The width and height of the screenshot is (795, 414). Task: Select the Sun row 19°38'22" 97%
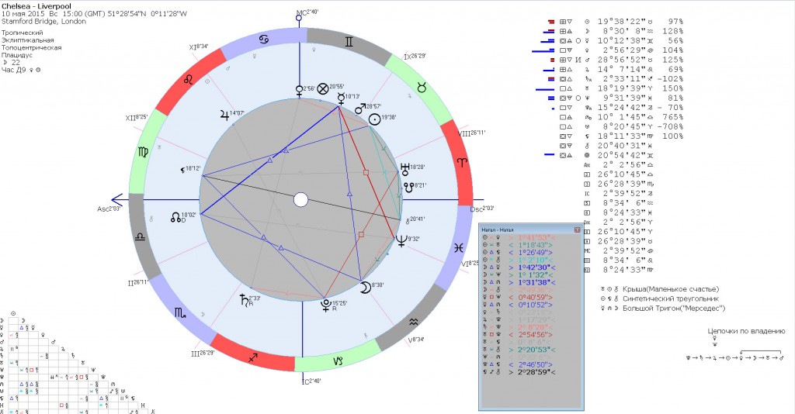616,22
